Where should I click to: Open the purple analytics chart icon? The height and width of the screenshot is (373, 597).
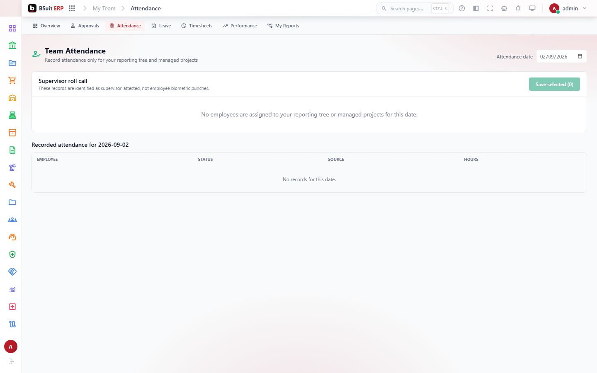click(x=12, y=289)
